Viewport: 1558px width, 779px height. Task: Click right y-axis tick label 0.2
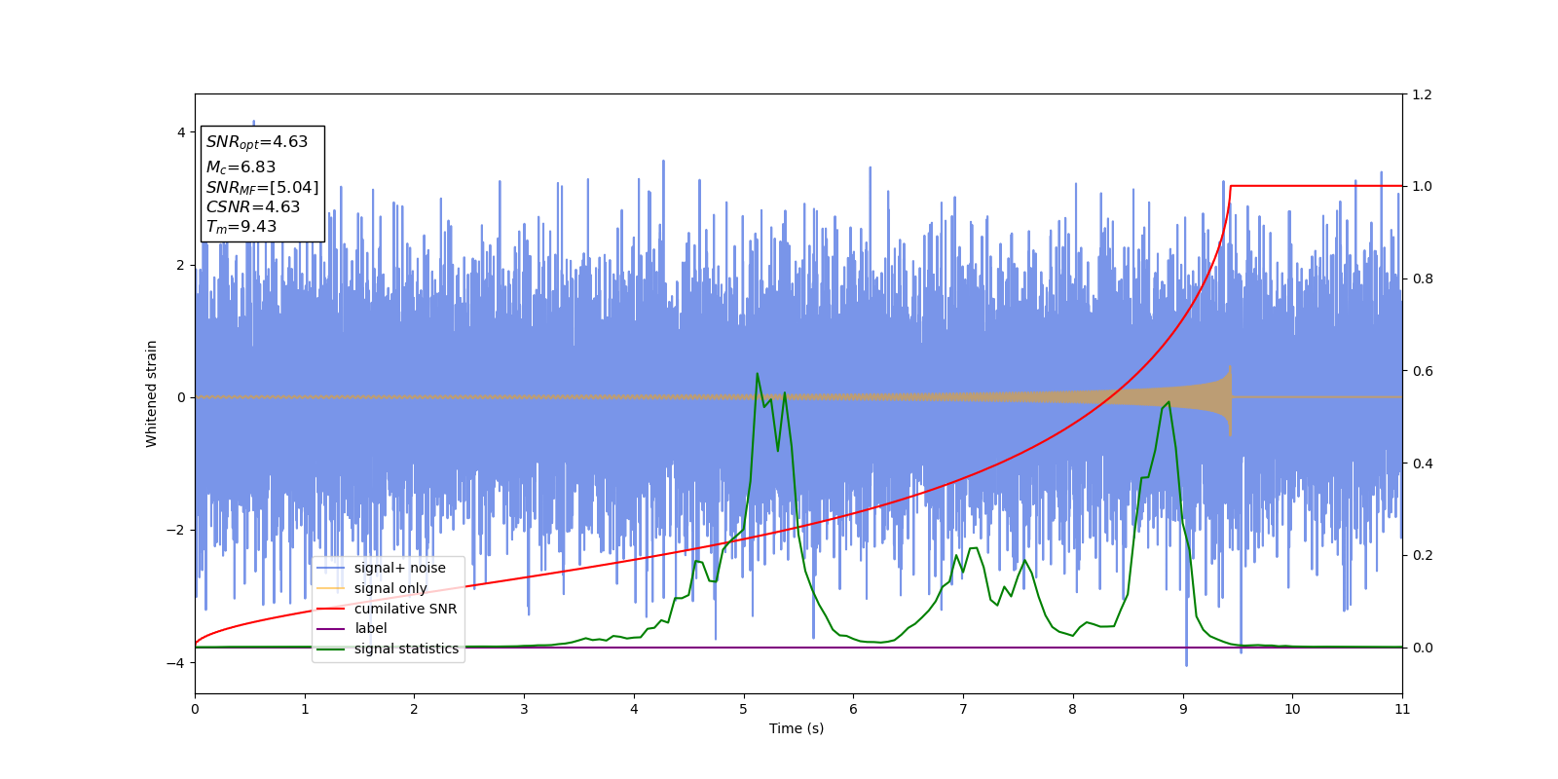[x=1422, y=555]
